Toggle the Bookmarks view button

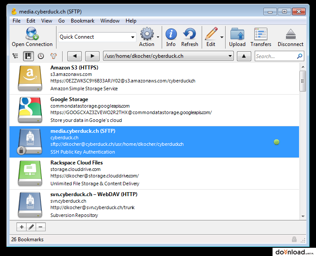pyautogui.click(x=28, y=56)
